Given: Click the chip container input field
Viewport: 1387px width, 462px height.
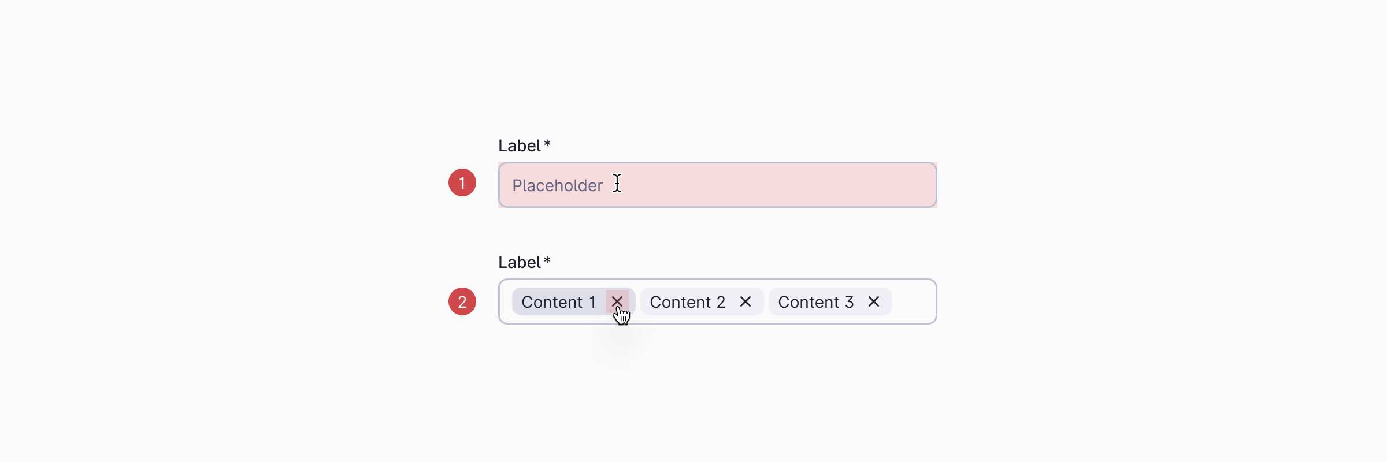Looking at the screenshot, I should [913, 301].
